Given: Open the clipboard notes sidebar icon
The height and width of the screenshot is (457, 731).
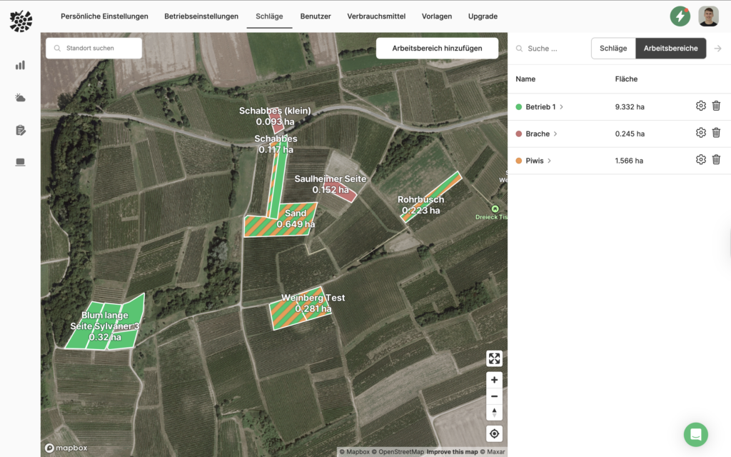Looking at the screenshot, I should [x=20, y=130].
